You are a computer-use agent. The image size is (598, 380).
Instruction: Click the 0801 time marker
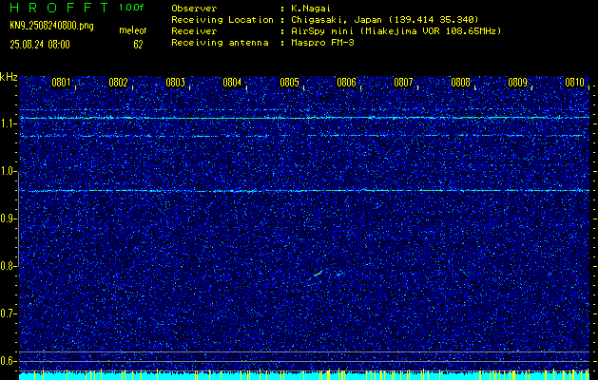coord(61,83)
